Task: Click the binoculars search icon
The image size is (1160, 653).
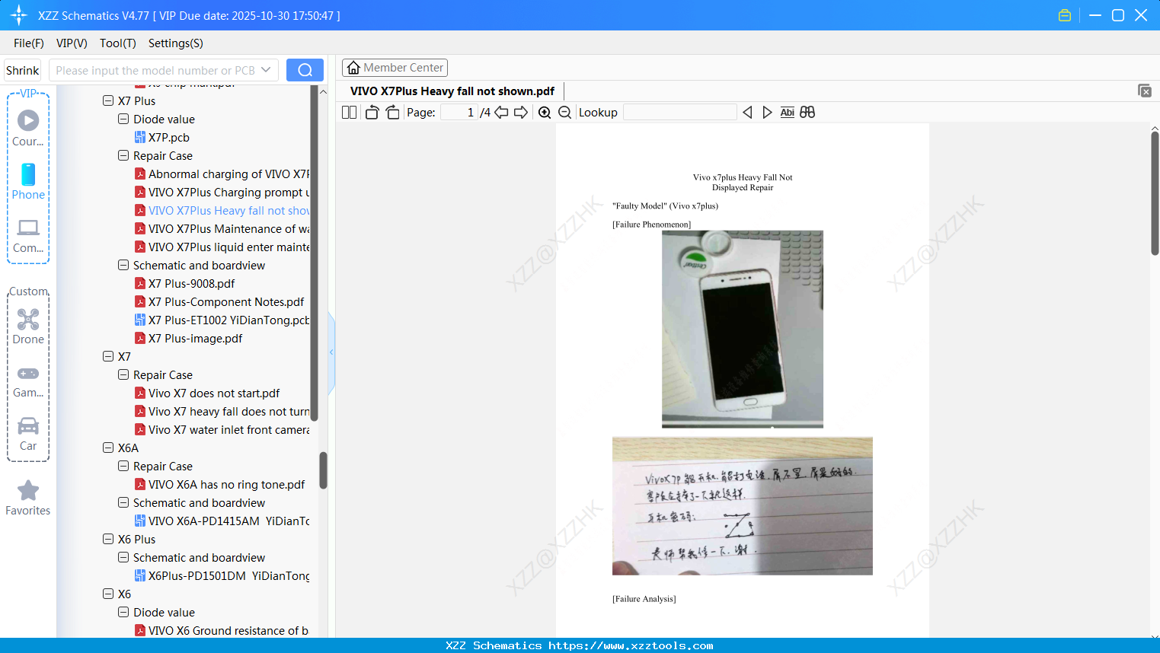Action: [807, 112]
